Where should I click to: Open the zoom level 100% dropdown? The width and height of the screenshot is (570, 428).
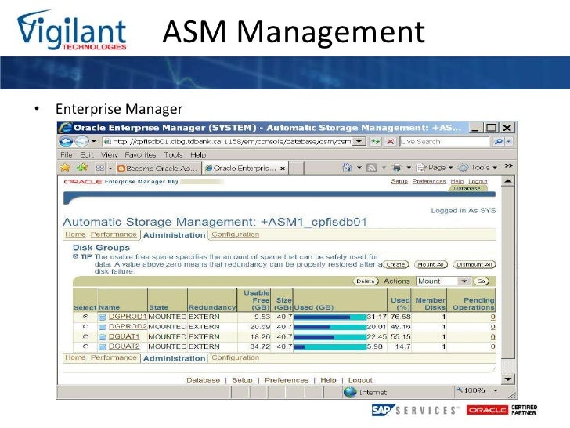point(495,390)
